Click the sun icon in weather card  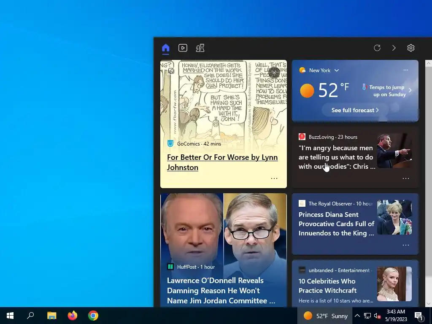307,91
